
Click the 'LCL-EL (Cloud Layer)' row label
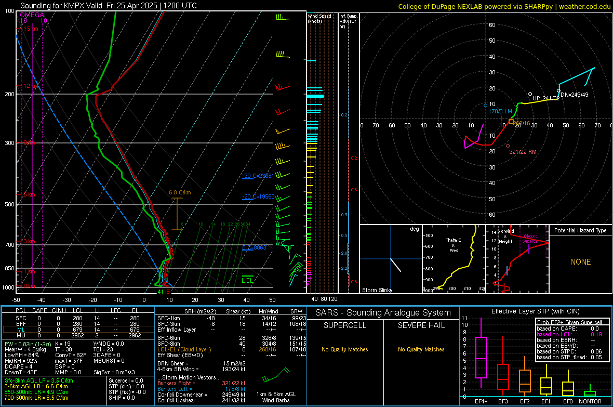184,349
